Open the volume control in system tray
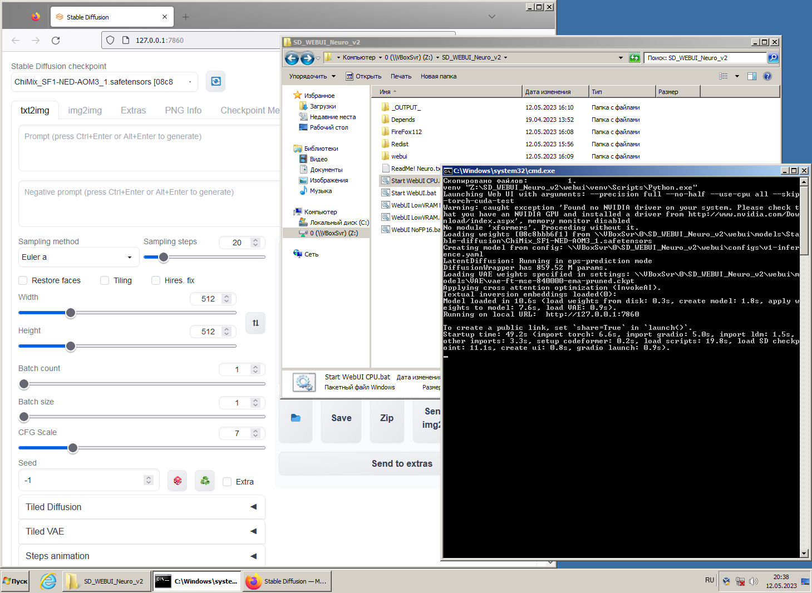The width and height of the screenshot is (812, 593). coord(754,581)
